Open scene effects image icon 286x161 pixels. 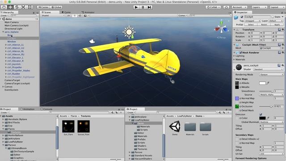coord(85,16)
